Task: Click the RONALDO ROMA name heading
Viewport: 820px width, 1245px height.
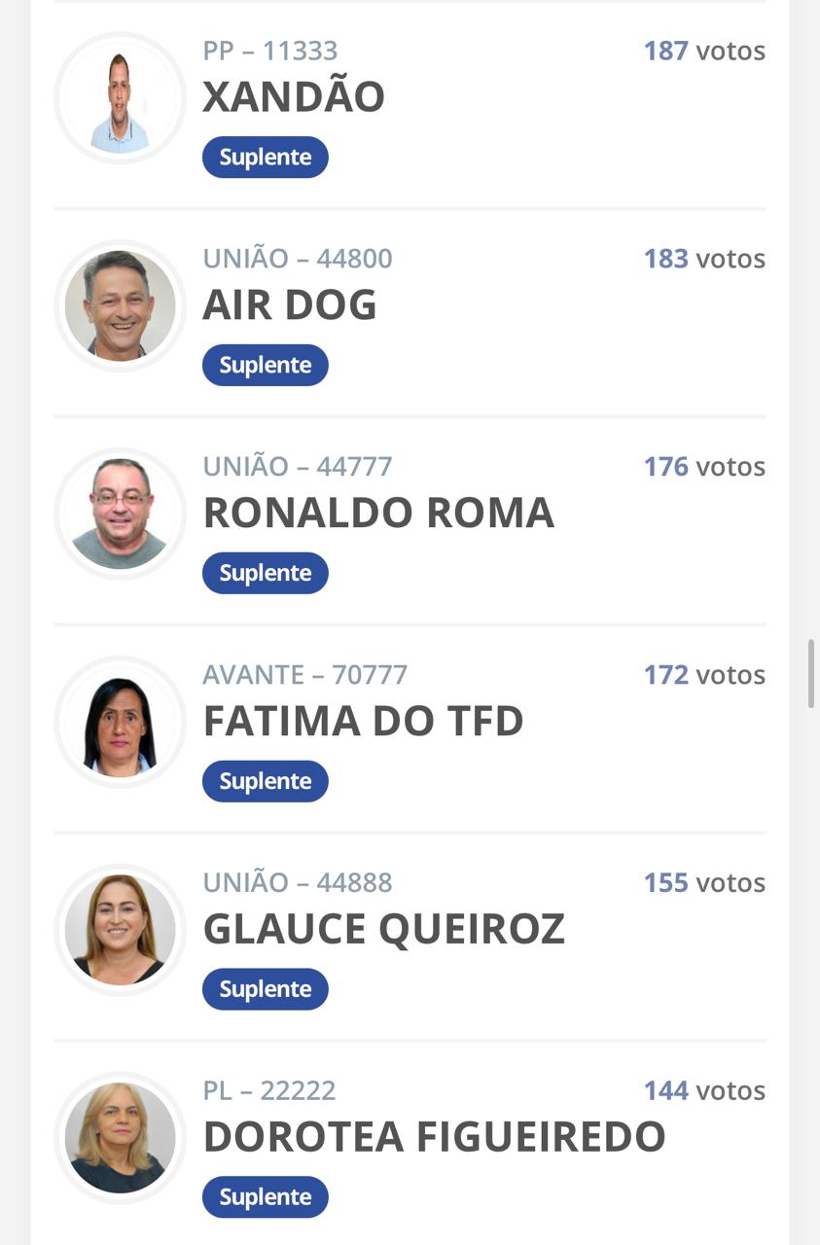Action: (x=378, y=514)
